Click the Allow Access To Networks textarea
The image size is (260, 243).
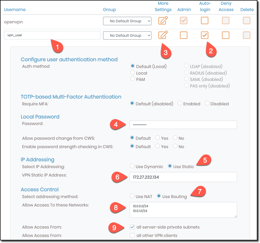point(183,209)
